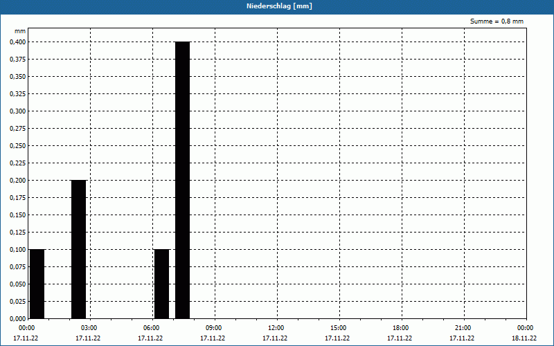Click the 0,075 y-axis label
The width and height of the screenshot is (554, 346).
pos(18,267)
